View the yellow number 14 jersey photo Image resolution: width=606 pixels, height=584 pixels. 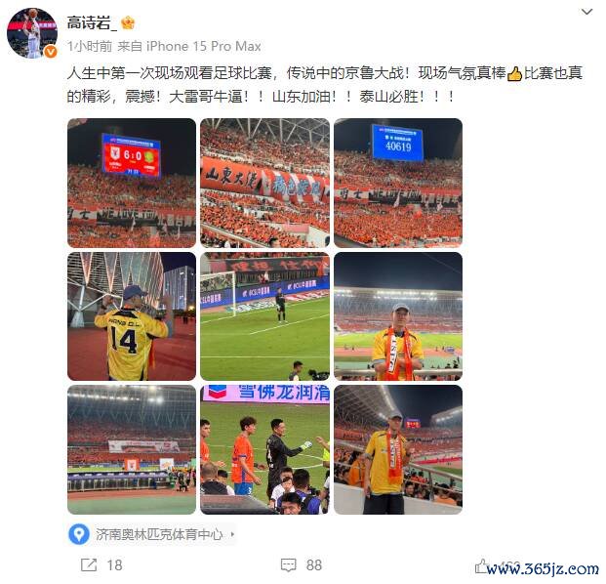[132, 316]
